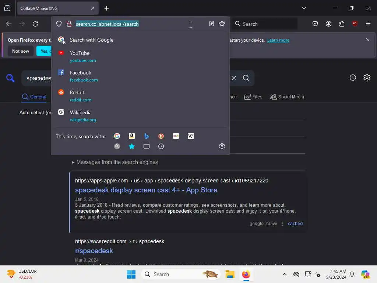The image size is (377, 283).
Task: Open the r/spacedesk result link
Action: [94, 251]
